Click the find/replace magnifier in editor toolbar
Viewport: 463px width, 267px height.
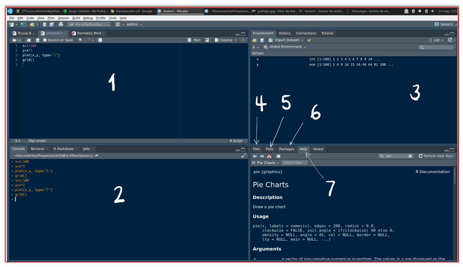(81, 40)
